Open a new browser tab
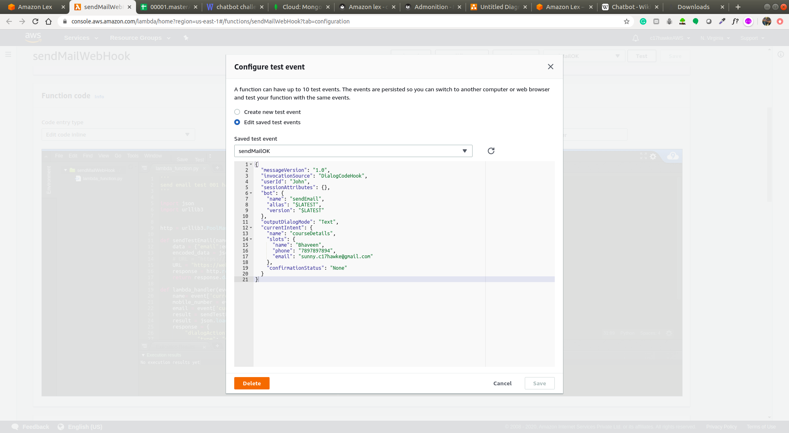The width and height of the screenshot is (789, 433). 738,7
